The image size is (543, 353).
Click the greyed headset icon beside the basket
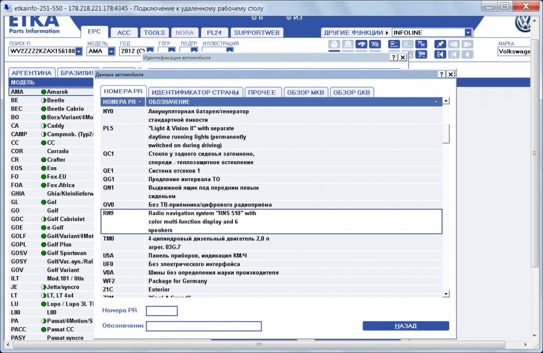348,44
